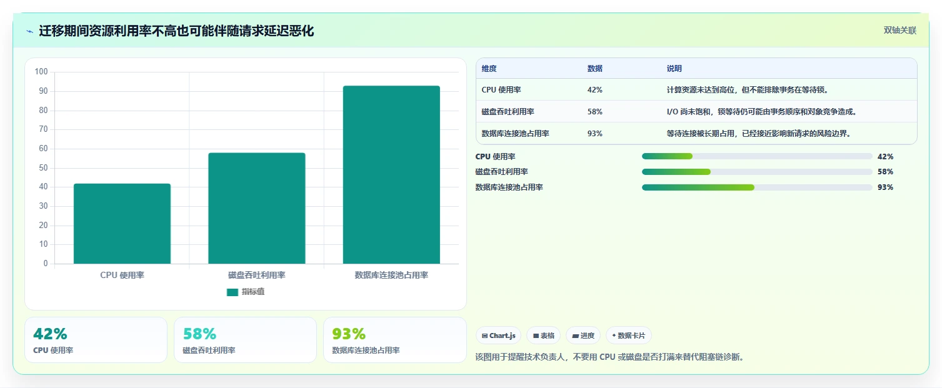942x388 pixels.
Task: Click the 50 y-axis tick label
Action: (x=43, y=167)
